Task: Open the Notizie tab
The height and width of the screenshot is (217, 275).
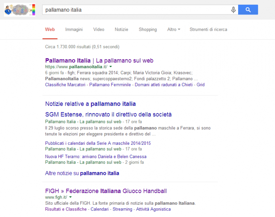Action: click(121, 29)
